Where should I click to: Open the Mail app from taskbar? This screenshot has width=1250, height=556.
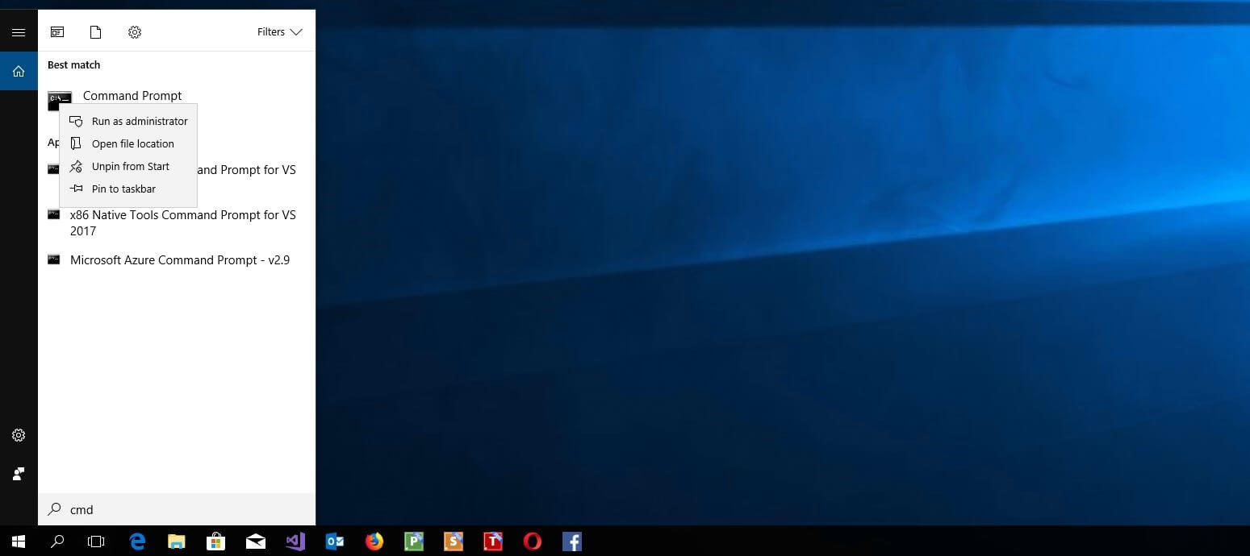pos(256,541)
